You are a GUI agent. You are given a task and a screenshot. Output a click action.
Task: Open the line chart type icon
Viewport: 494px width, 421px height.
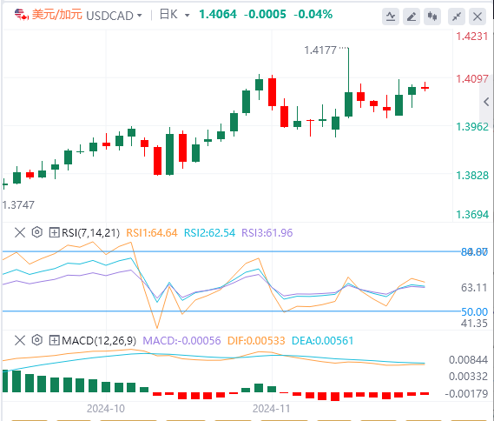(x=391, y=17)
